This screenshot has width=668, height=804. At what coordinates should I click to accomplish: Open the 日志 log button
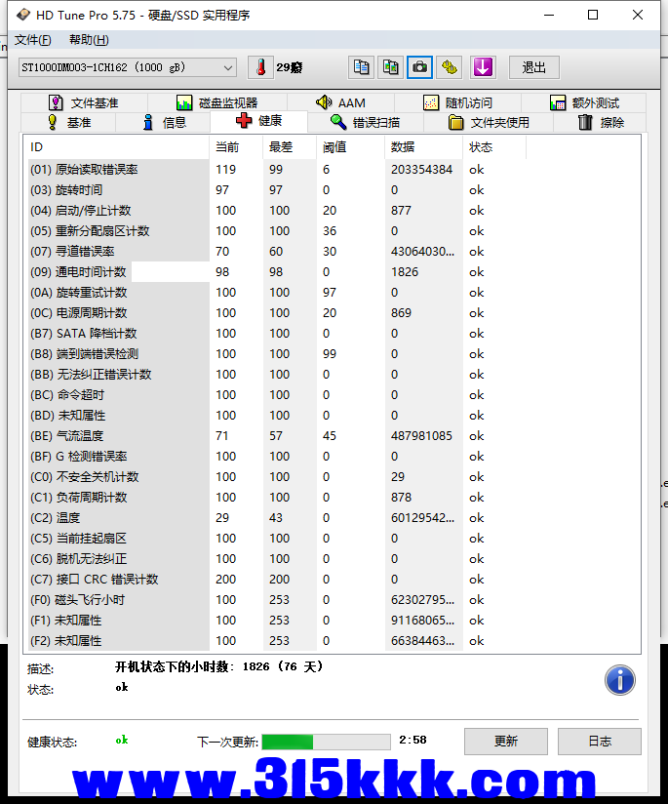[x=600, y=741]
